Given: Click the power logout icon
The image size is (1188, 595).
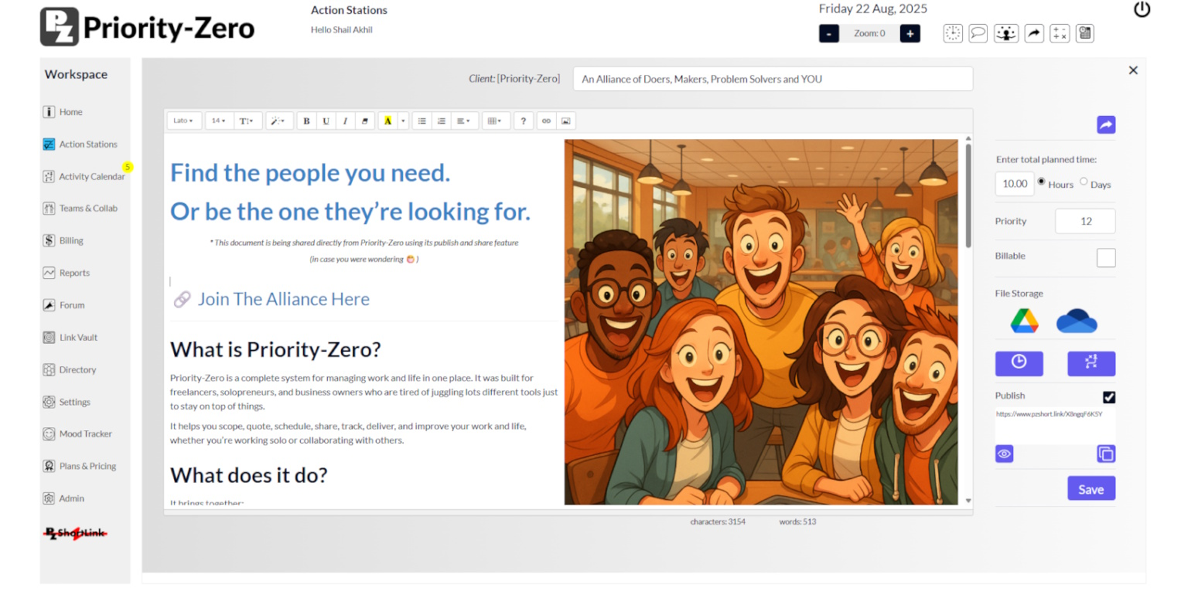Looking at the screenshot, I should click(1142, 10).
